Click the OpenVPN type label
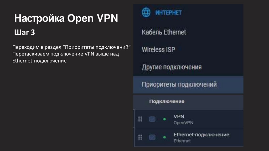 (184, 123)
